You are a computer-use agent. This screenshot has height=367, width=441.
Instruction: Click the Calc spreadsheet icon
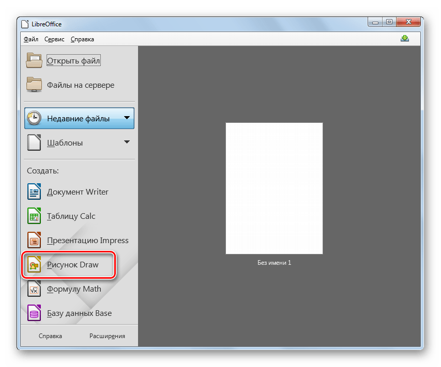click(34, 216)
